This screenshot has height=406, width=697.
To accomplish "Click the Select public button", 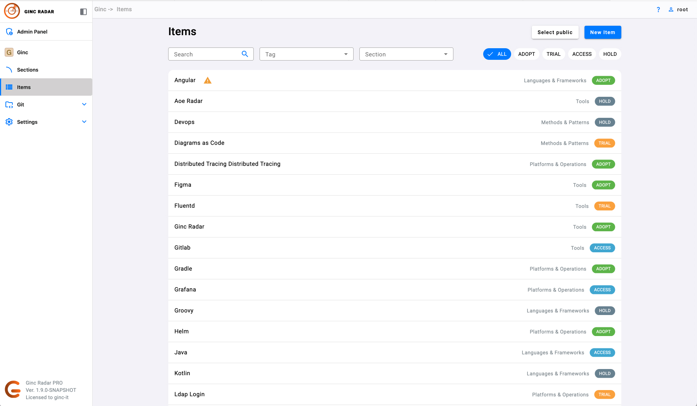I will click(555, 32).
